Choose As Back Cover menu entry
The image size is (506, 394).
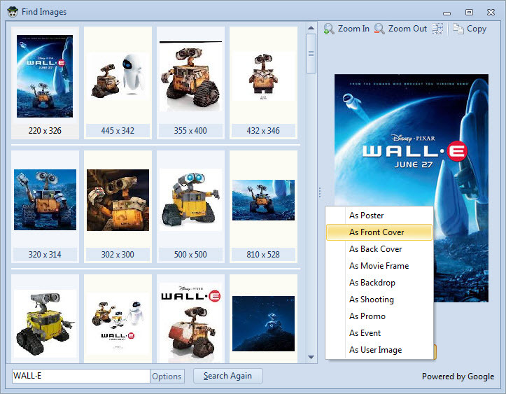point(379,249)
